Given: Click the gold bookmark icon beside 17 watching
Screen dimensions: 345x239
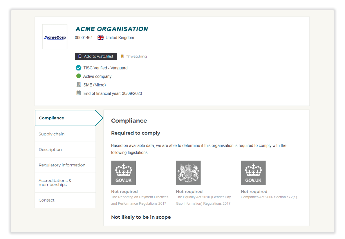Looking at the screenshot, I should pos(122,56).
